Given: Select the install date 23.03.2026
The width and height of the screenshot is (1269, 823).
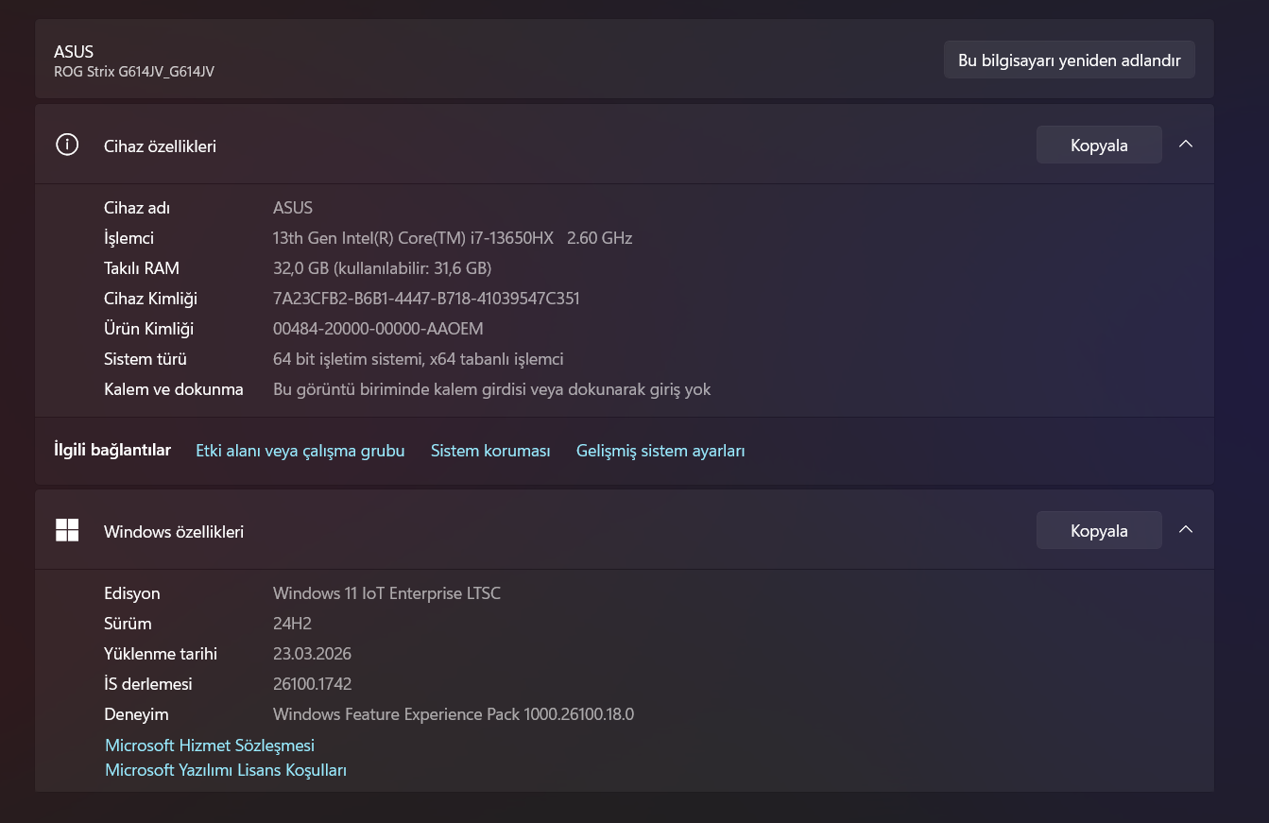Looking at the screenshot, I should [312, 654].
